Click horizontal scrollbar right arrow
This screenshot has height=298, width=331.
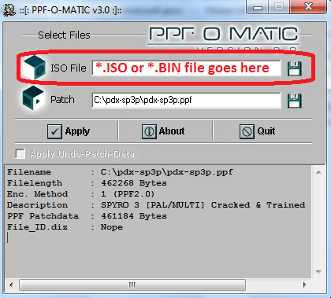(x=304, y=285)
